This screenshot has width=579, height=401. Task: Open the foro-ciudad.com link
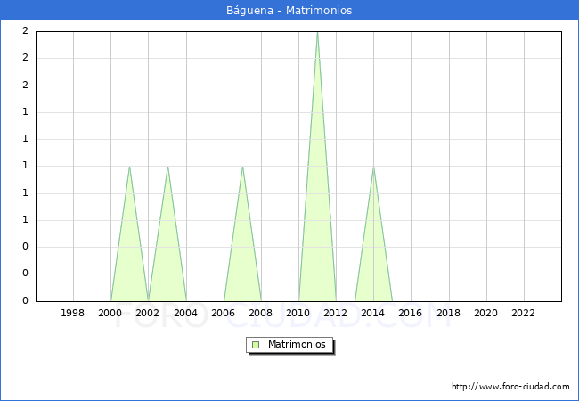click(x=510, y=387)
